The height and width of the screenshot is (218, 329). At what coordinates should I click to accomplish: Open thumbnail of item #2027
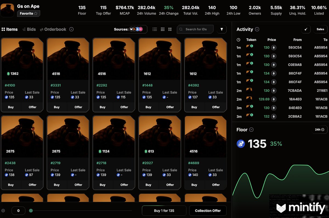click(160, 136)
